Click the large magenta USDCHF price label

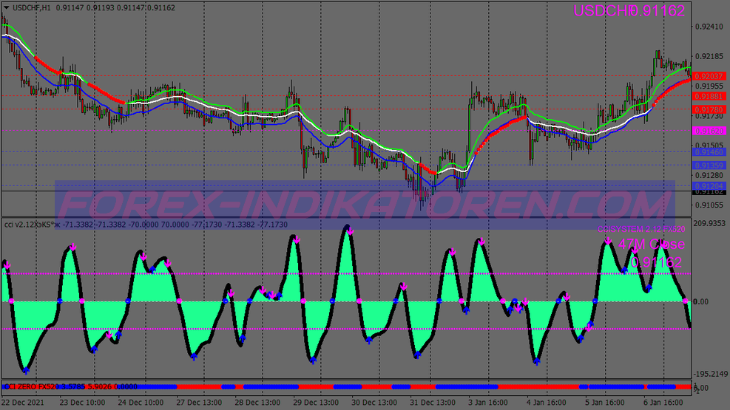[x=629, y=11]
